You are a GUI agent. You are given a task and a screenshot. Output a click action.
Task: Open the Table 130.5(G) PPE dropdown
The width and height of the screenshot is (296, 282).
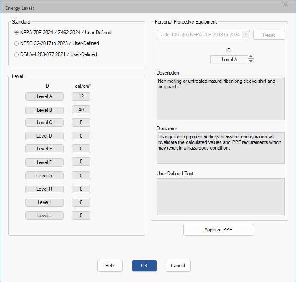(203, 35)
